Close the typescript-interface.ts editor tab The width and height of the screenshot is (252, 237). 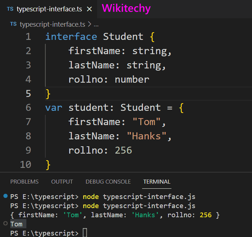(x=89, y=9)
